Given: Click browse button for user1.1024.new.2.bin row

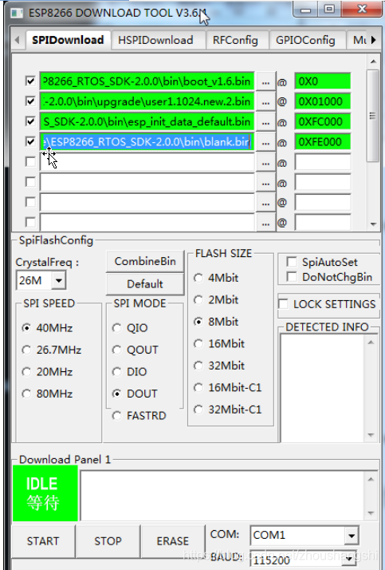Looking at the screenshot, I should point(265,102).
